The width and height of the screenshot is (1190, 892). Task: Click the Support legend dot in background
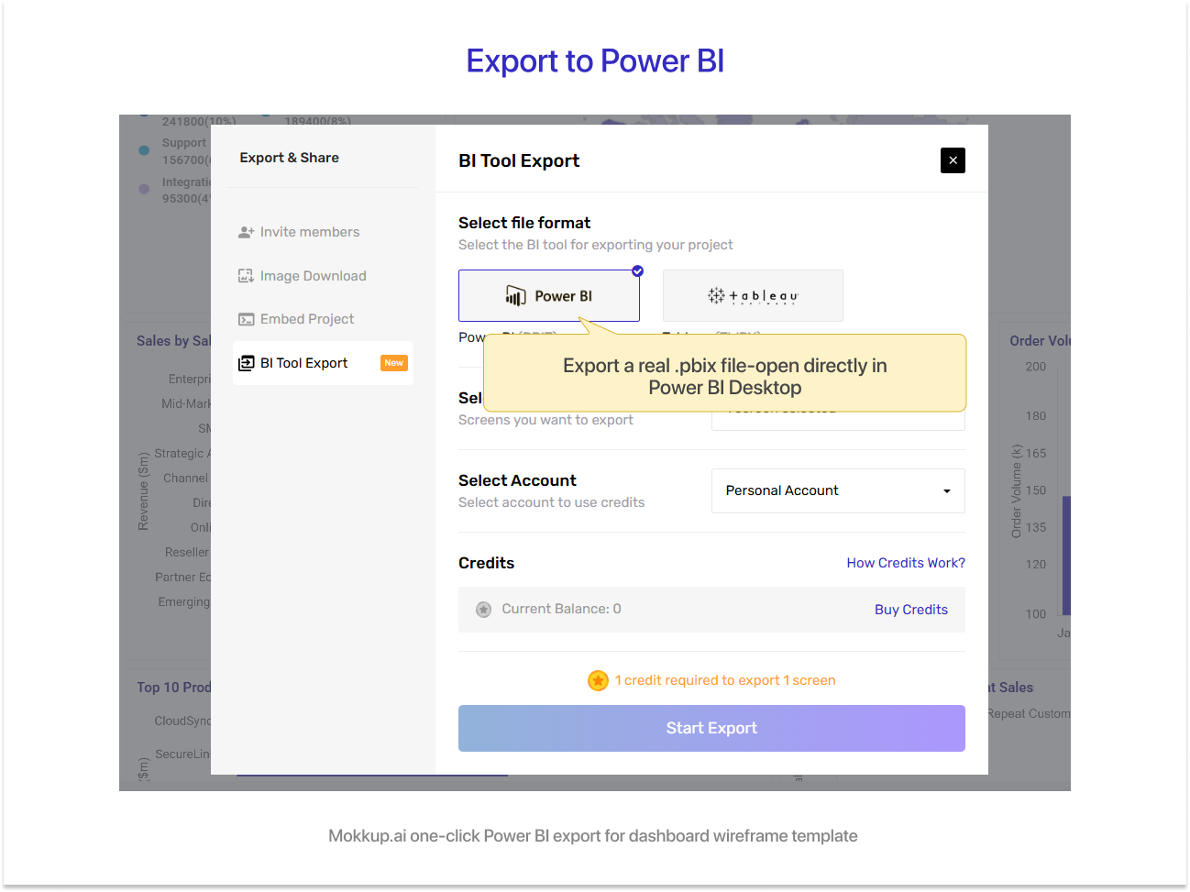pos(144,150)
